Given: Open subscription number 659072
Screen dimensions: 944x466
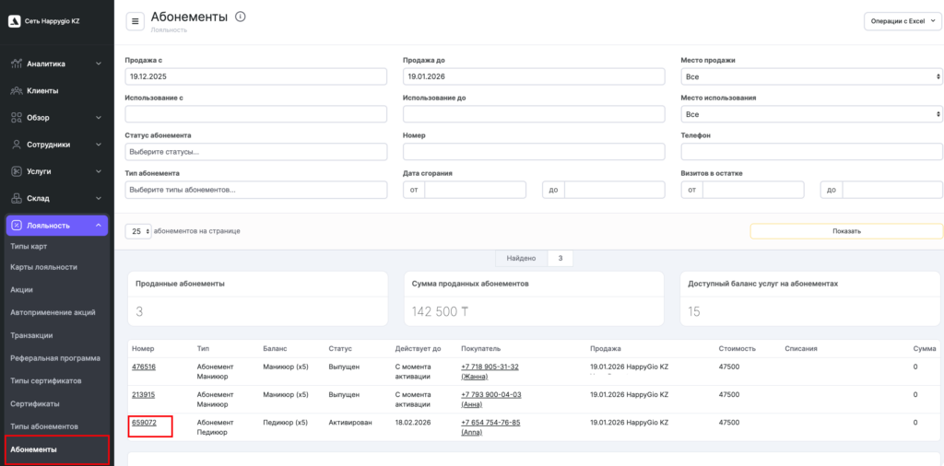Looking at the screenshot, I should tap(144, 423).
